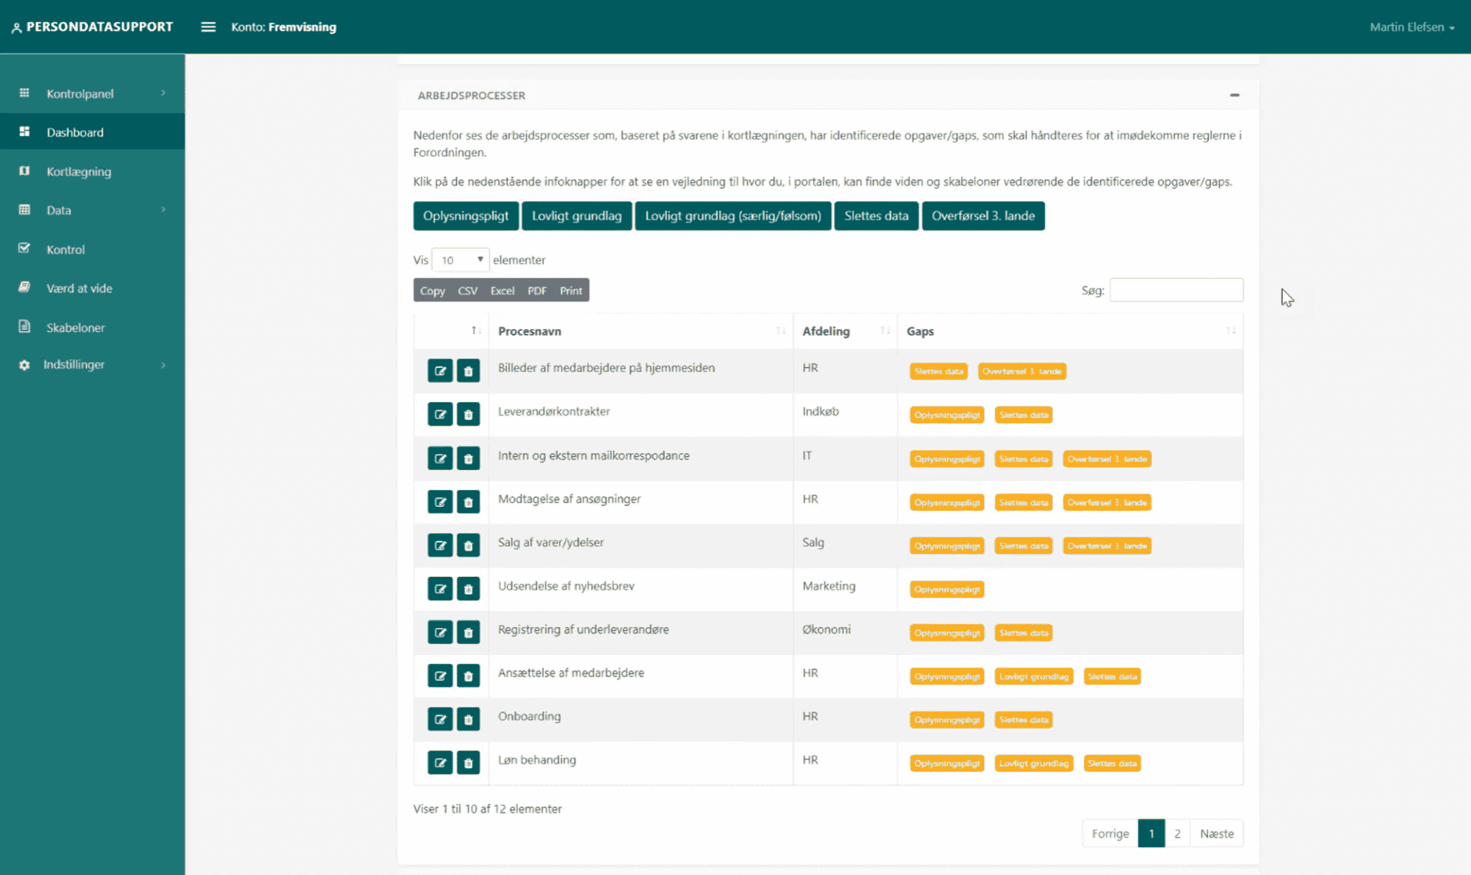Edit Intern og ekstern mailkorrespodance row

pos(440,458)
